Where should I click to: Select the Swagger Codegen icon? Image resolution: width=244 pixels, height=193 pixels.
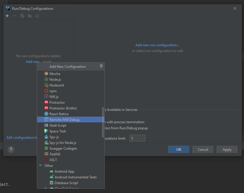pos(46,148)
